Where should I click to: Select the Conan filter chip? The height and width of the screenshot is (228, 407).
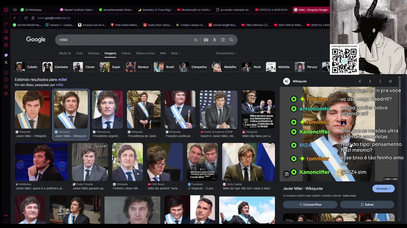pos(85,67)
